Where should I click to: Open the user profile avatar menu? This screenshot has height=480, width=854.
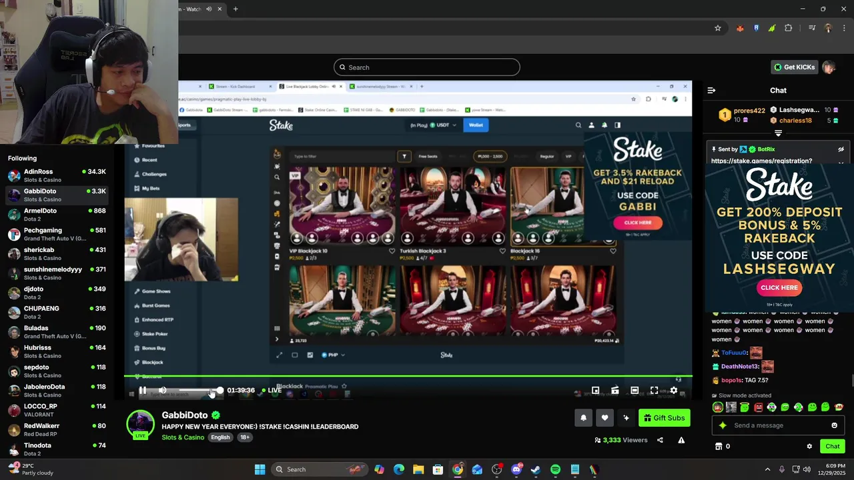pyautogui.click(x=829, y=67)
